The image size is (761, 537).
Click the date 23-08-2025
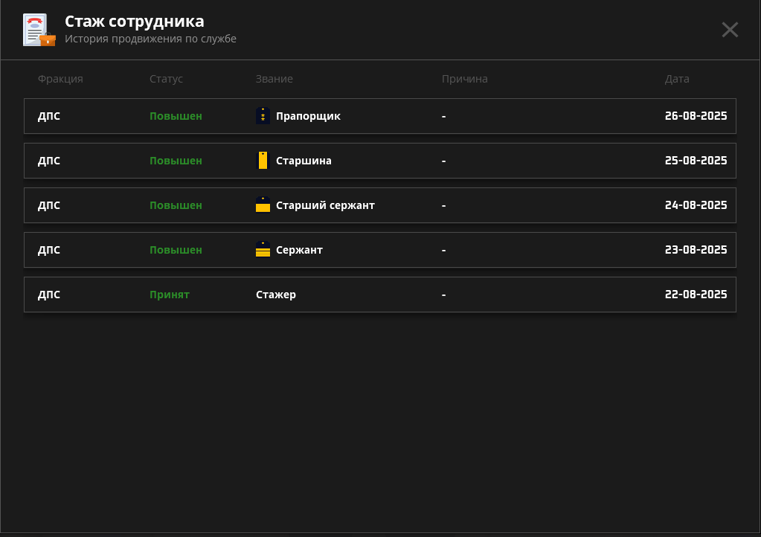(696, 250)
